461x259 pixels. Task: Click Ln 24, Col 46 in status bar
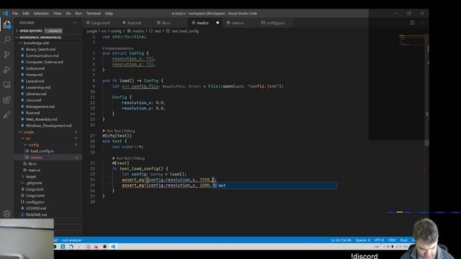pos(341,240)
